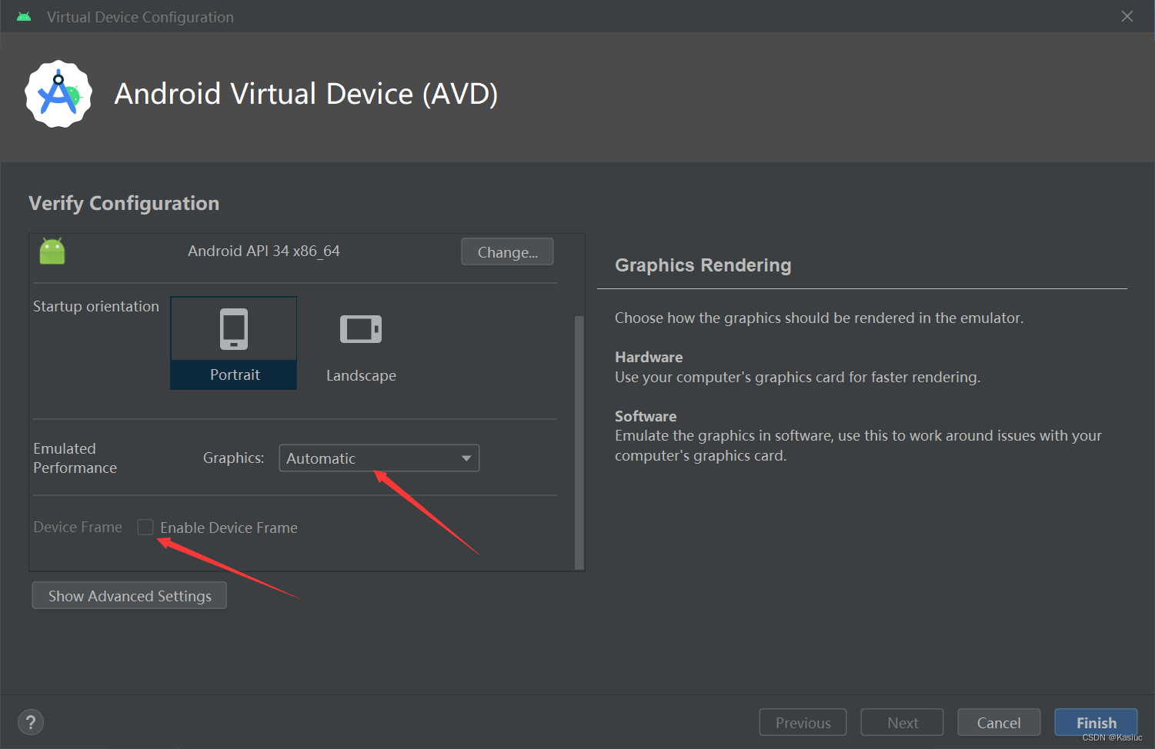Click the green Android system image icon
The height and width of the screenshot is (749, 1155).
pyautogui.click(x=52, y=251)
